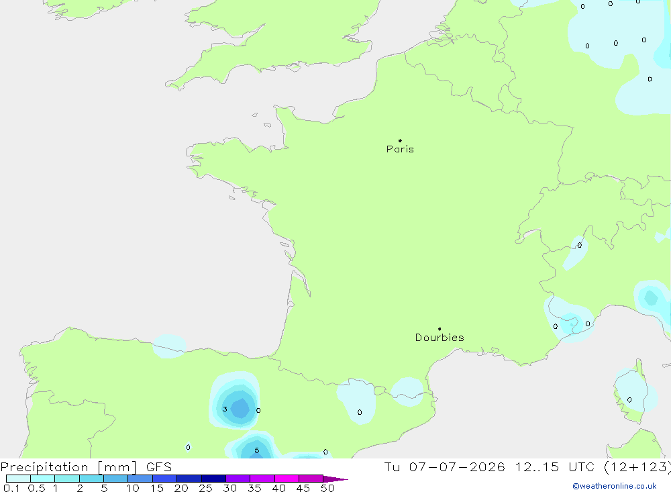Click the legend value 25

point(206,488)
